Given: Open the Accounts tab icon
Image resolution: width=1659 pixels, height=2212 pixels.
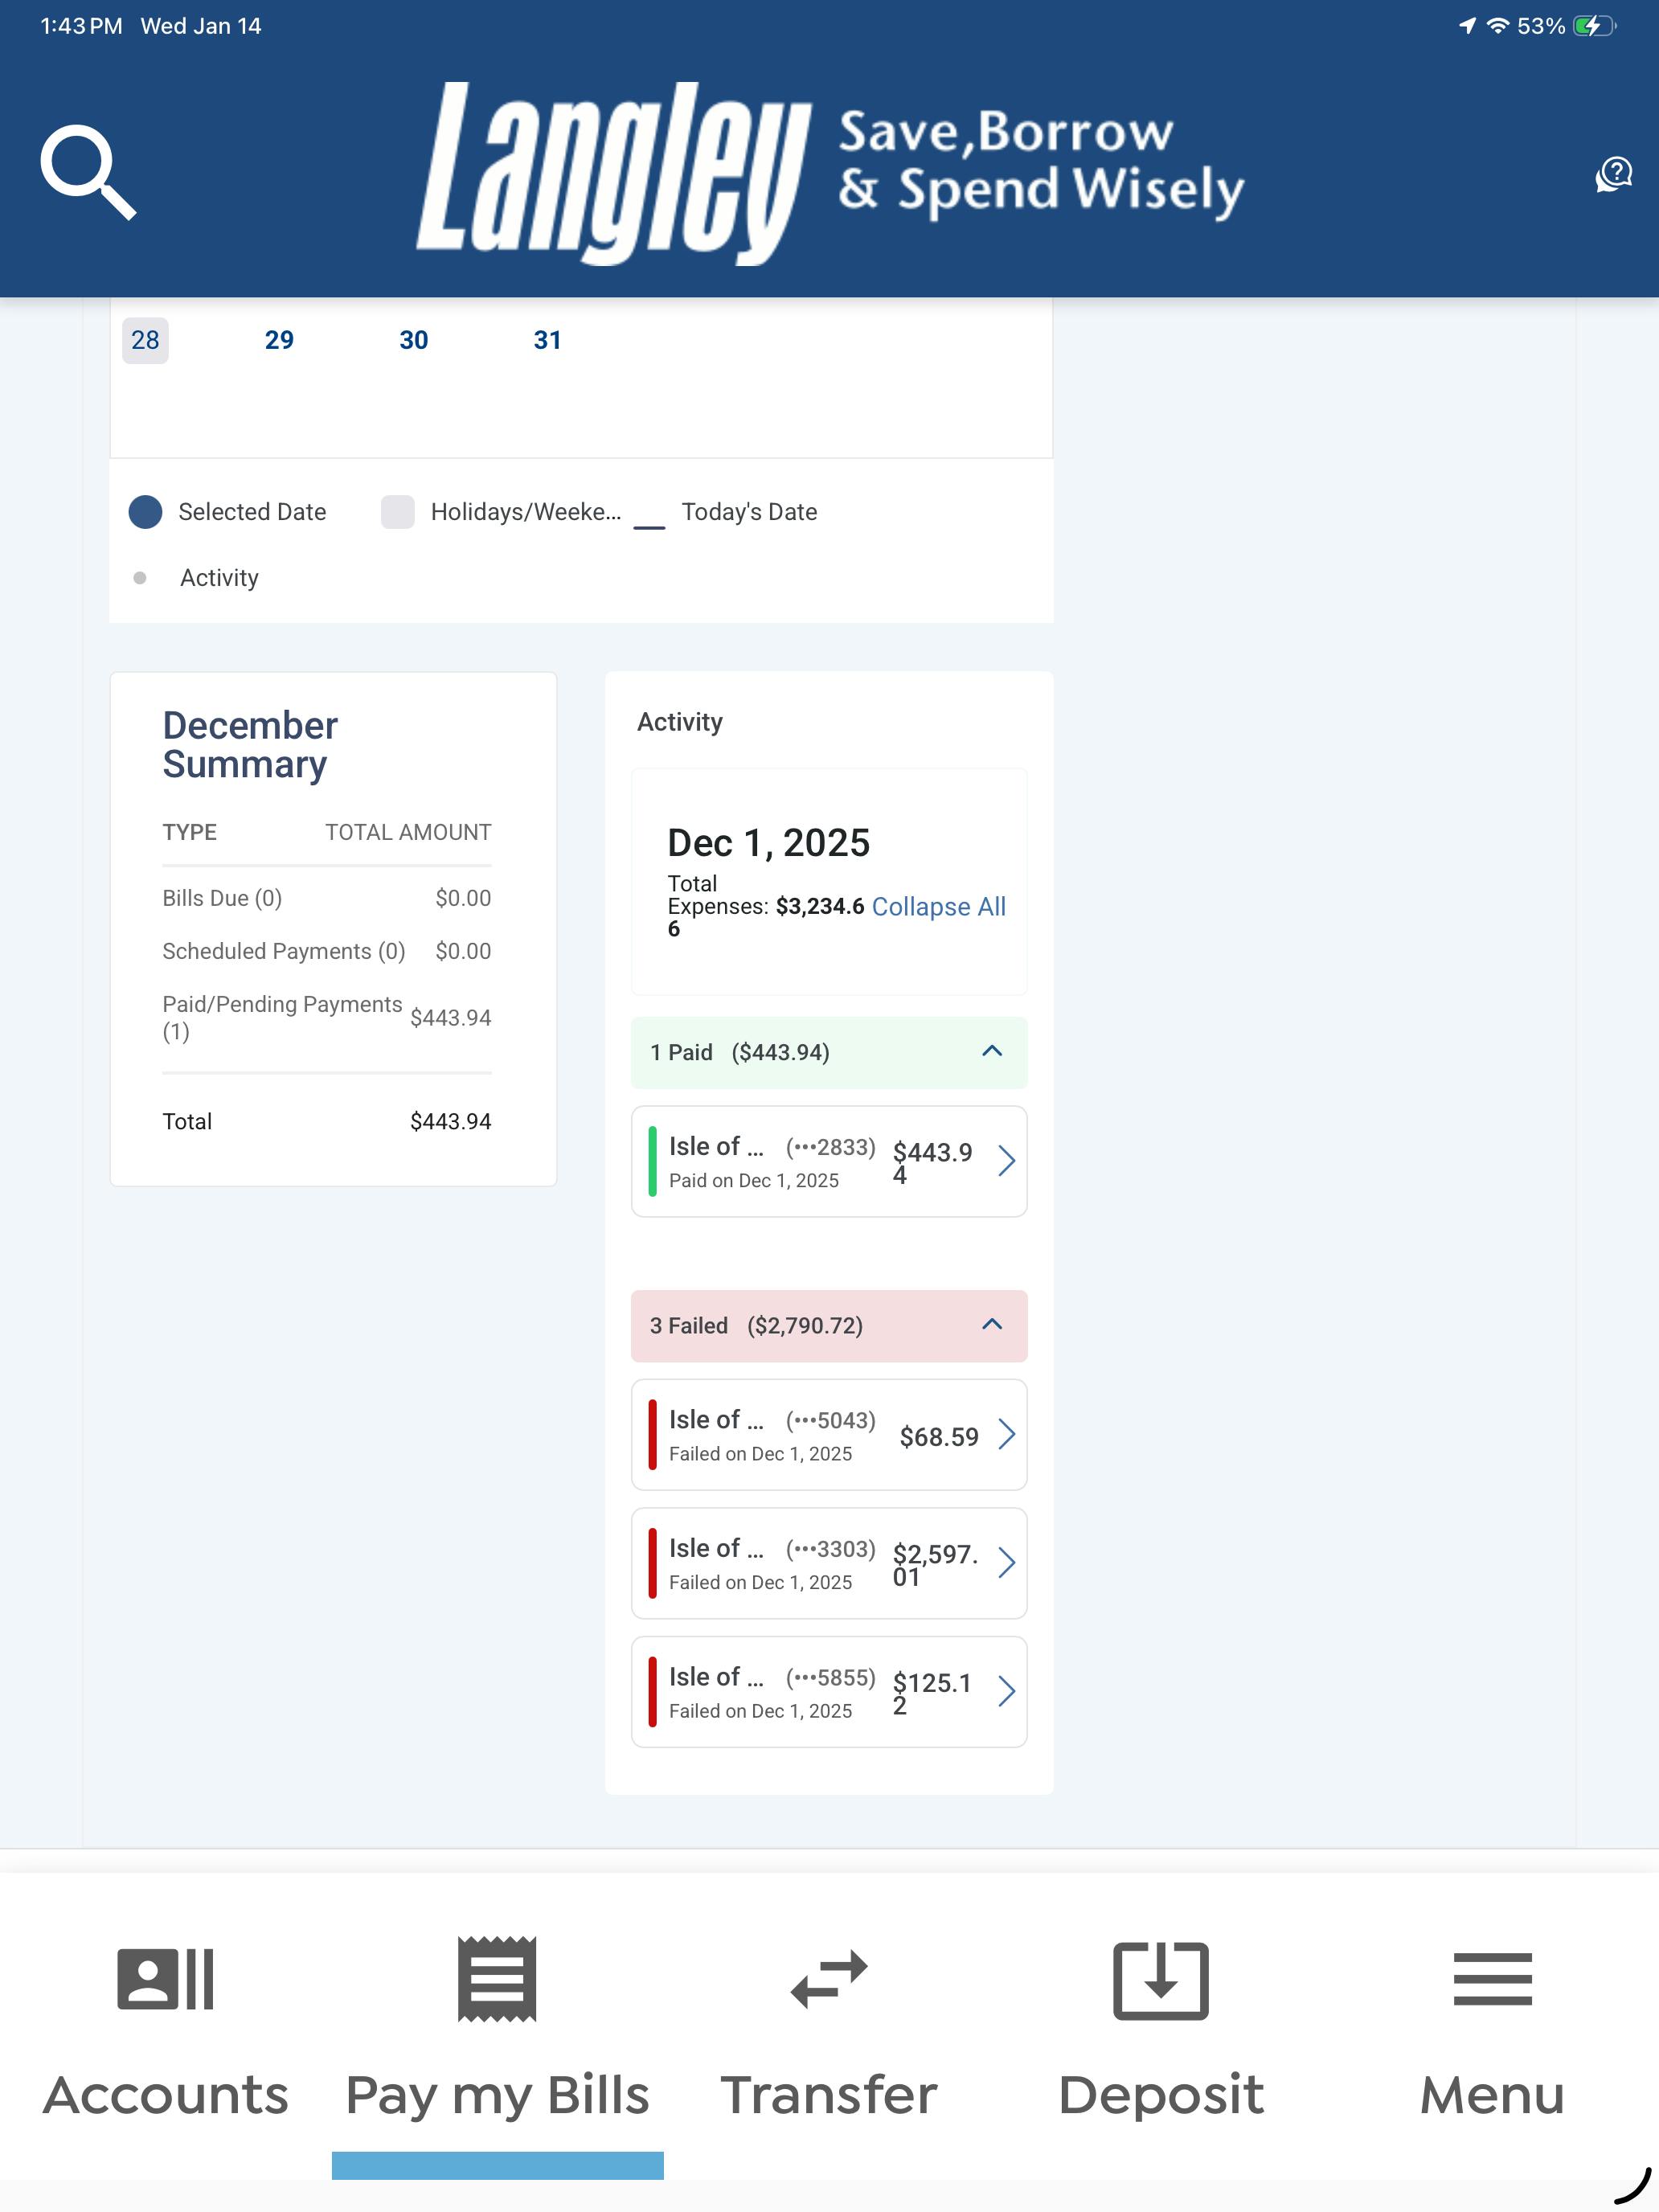Looking at the screenshot, I should [165, 1979].
